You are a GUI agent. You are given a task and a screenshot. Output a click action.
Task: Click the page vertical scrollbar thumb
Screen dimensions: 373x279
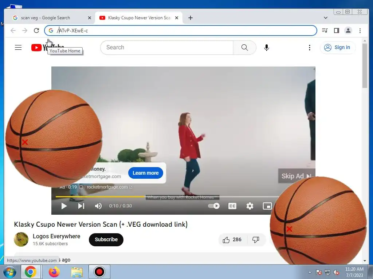click(365, 66)
